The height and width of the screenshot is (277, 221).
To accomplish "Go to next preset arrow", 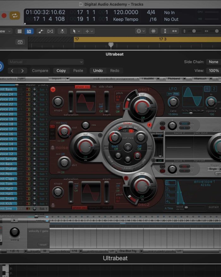I will 22,71.
